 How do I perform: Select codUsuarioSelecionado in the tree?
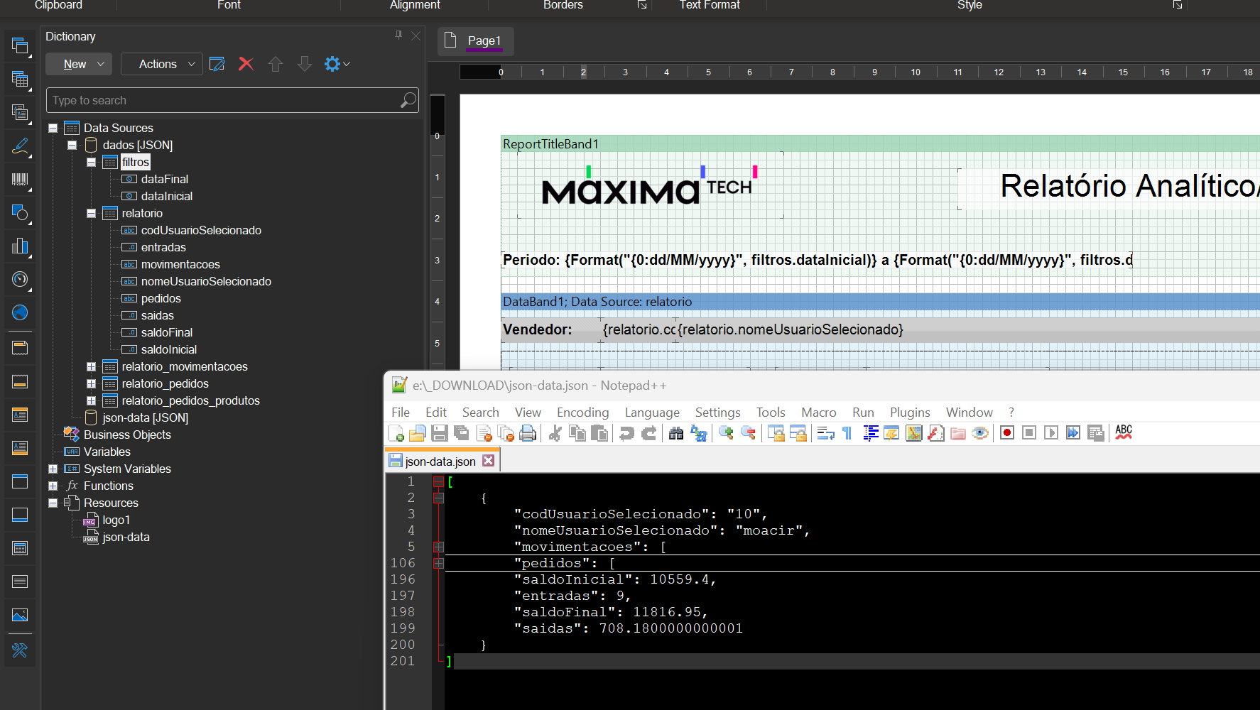200,230
